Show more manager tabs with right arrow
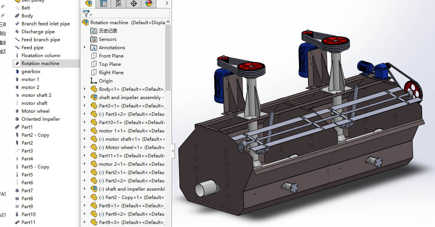Viewport: 435px width, 227px height. point(167,3)
